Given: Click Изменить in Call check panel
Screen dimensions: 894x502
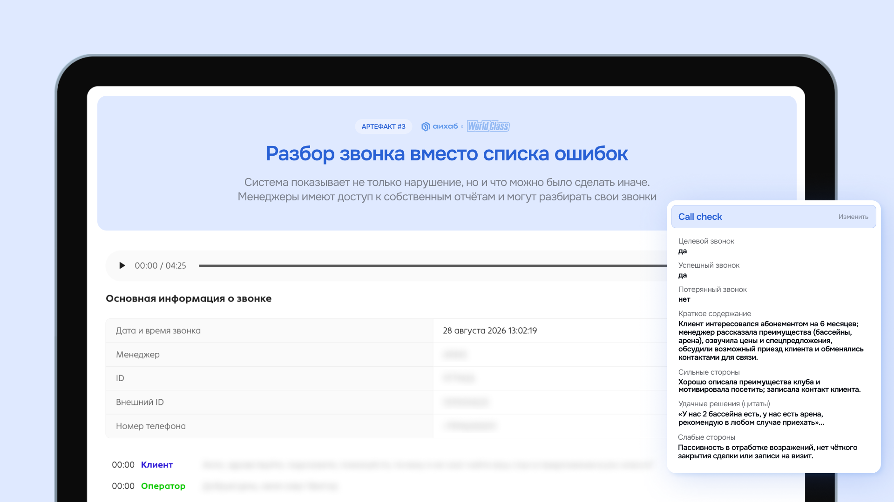Looking at the screenshot, I should 853,217.
